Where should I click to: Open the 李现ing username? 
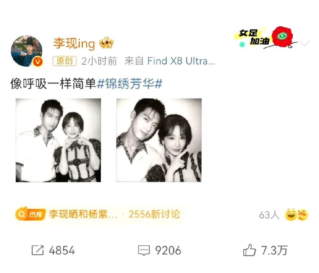(74, 44)
